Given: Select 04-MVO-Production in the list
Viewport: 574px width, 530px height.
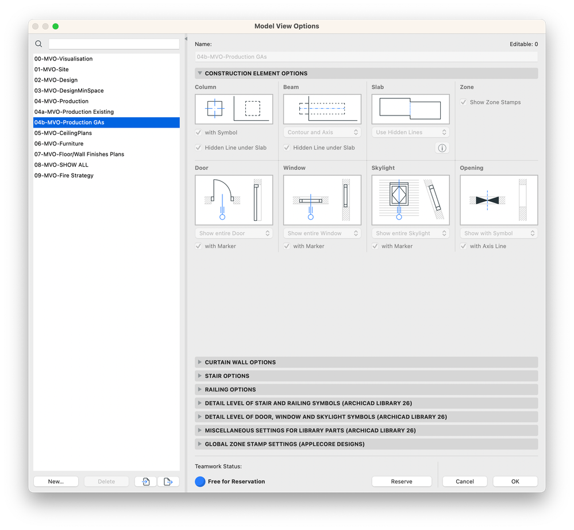Looking at the screenshot, I should pos(106,101).
